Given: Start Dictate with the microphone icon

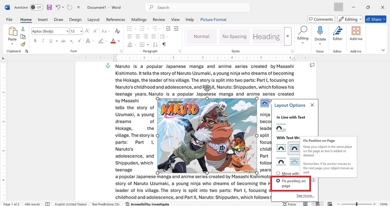Looking at the screenshot, I should pos(320,34).
